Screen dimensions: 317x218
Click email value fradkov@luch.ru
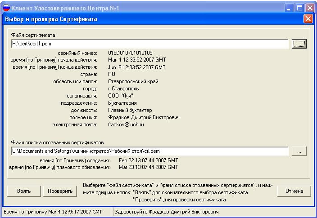(x=126, y=125)
